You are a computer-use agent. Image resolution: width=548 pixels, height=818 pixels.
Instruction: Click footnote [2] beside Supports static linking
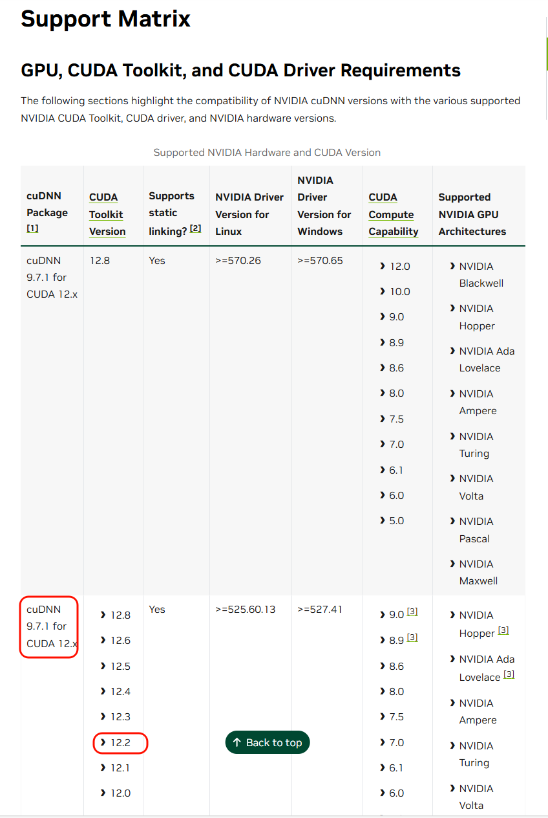(x=195, y=229)
